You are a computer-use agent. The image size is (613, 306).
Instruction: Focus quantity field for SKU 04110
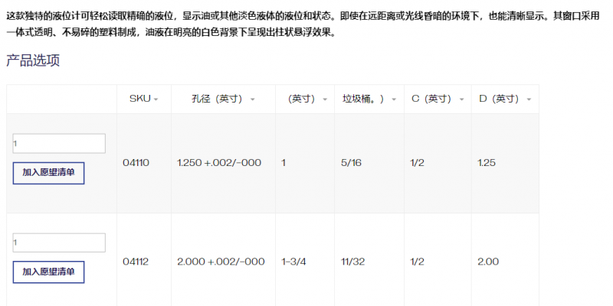pos(59,144)
